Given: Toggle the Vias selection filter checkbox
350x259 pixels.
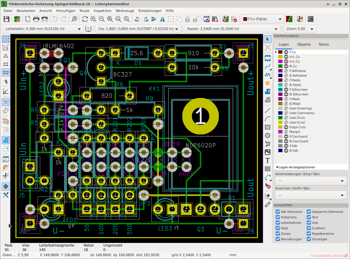Looking at the screenshot, I should [x=309, y=223].
